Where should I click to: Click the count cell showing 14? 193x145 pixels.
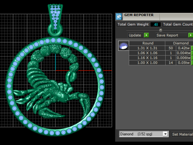(170, 63)
